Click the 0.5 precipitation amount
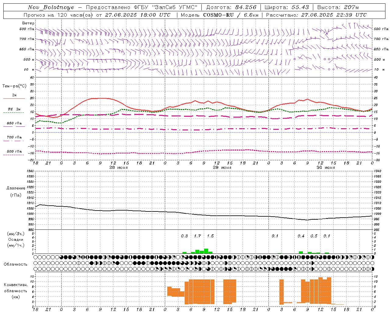The height and width of the screenshot is (312, 390). tap(314, 236)
